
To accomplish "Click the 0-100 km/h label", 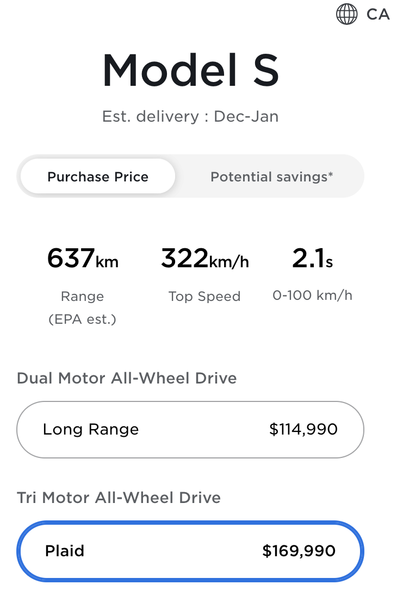I will 312,295.
